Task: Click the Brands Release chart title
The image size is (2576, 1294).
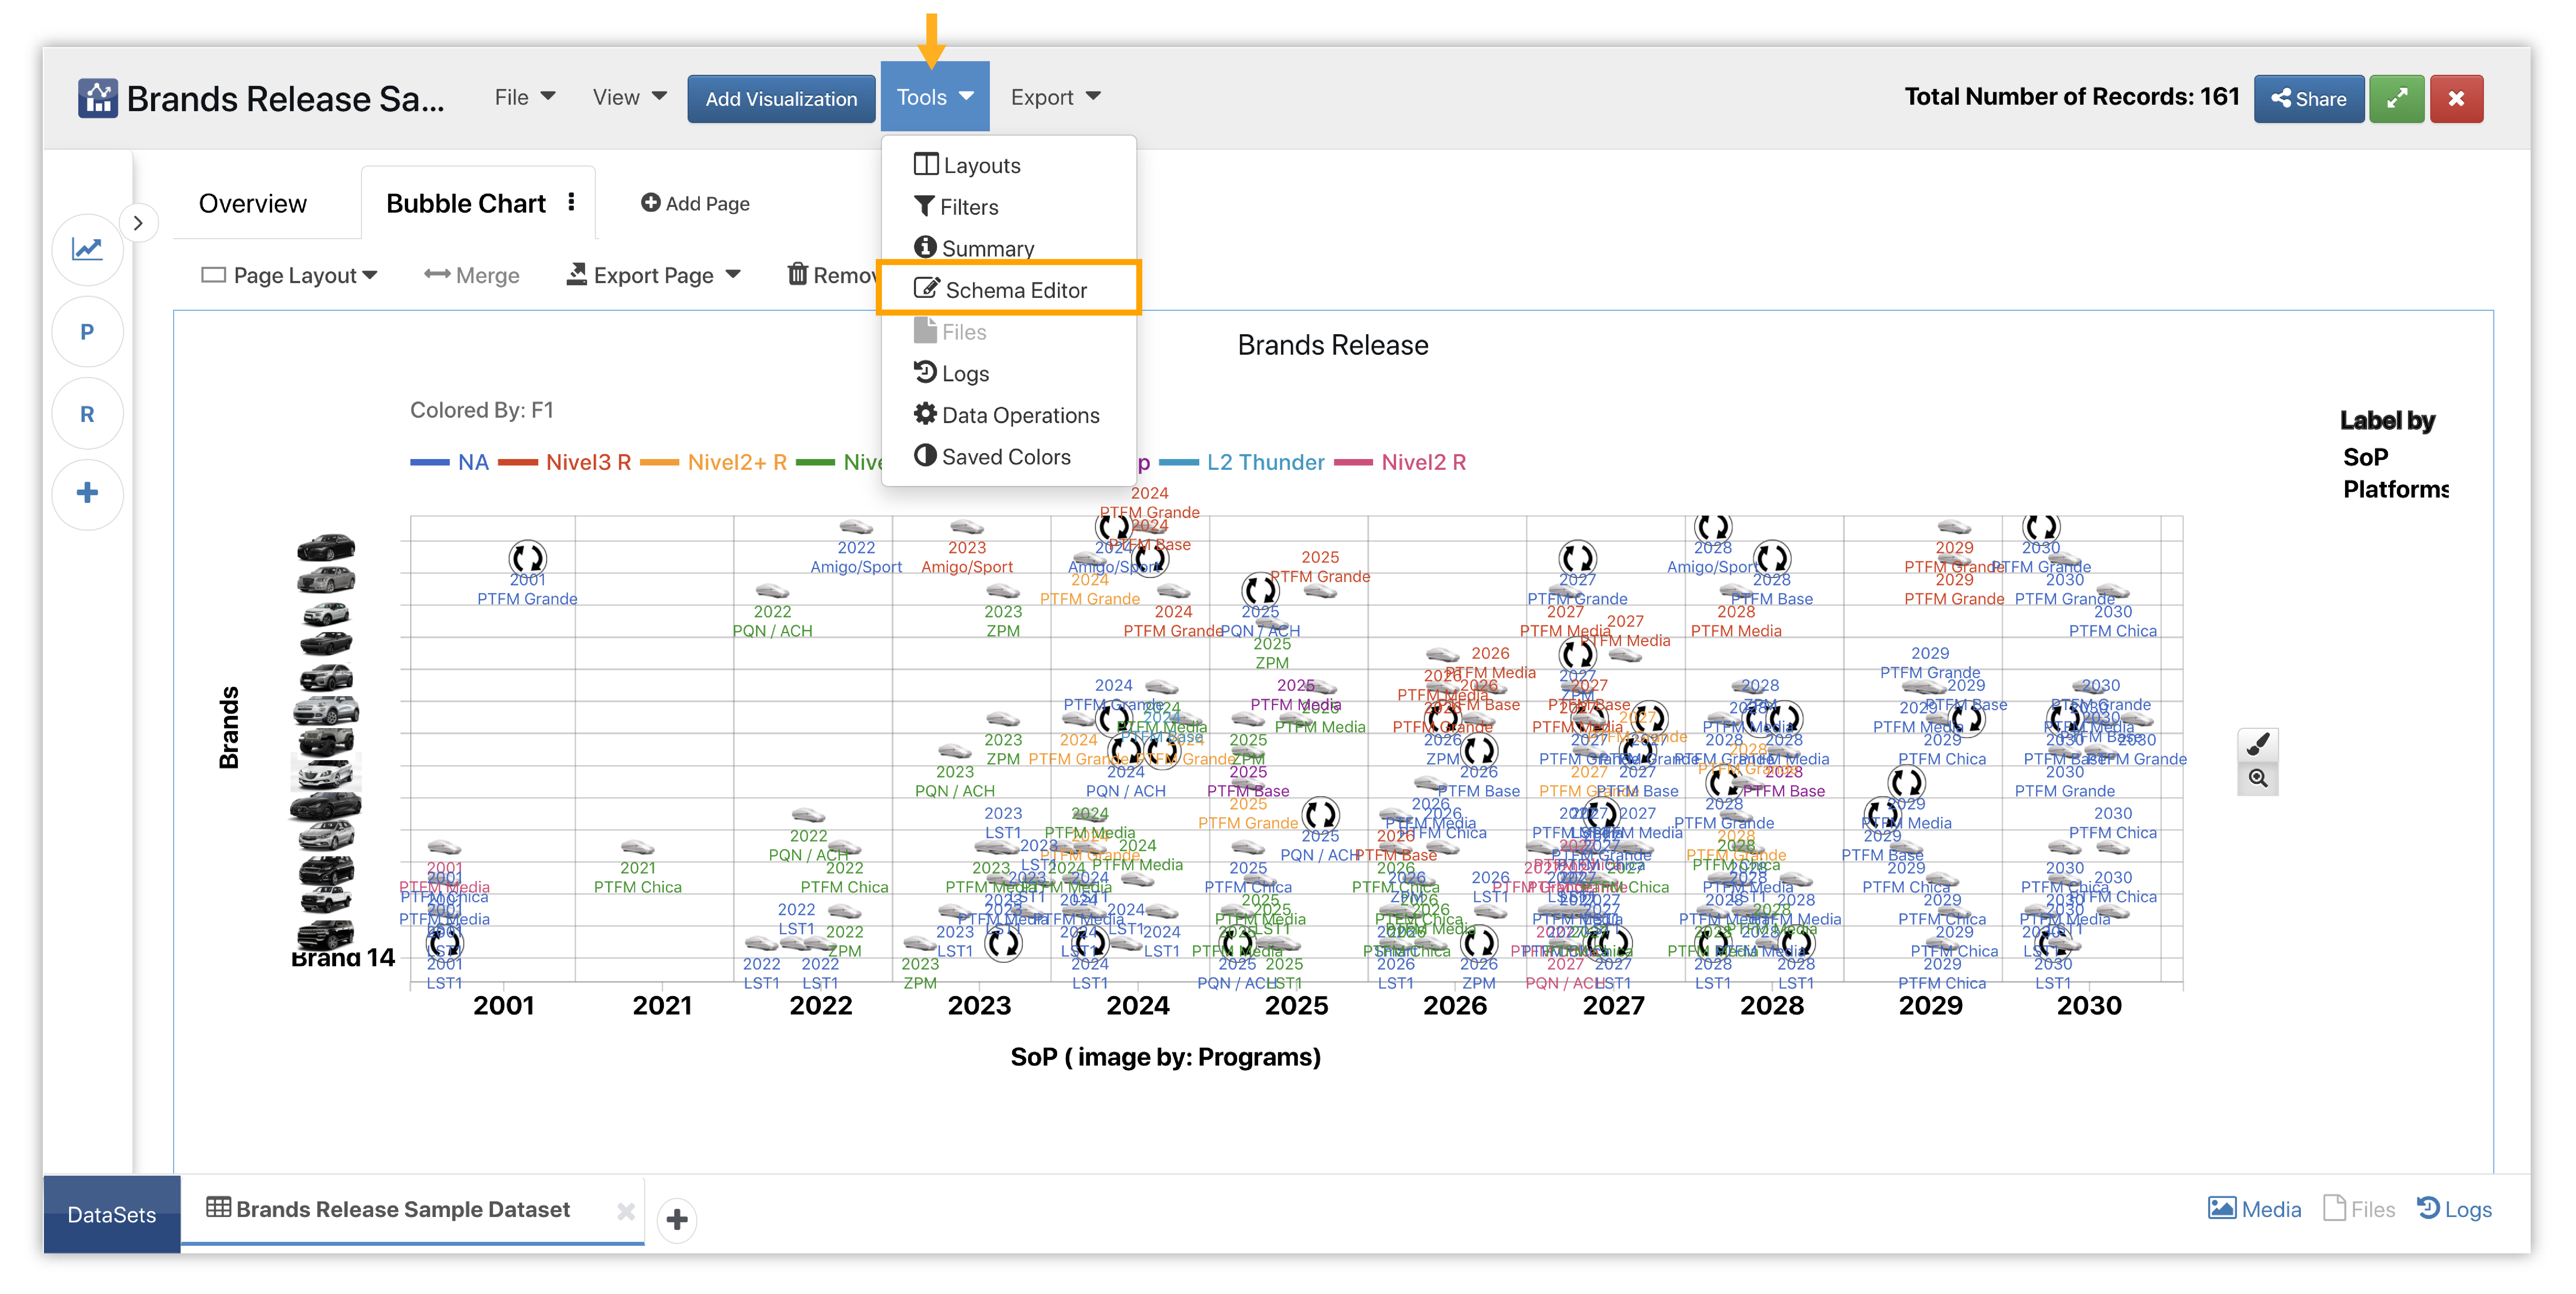Action: coord(1333,345)
